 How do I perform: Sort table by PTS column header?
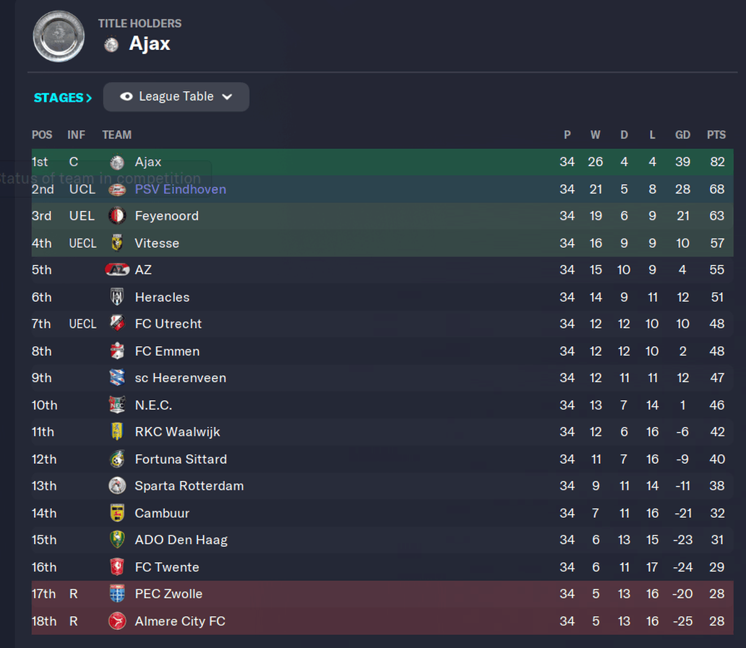[716, 135]
